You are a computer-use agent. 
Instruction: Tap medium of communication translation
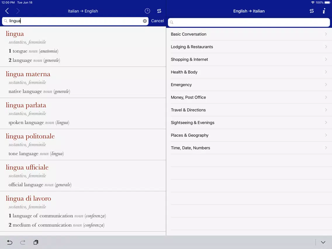(x=56, y=225)
